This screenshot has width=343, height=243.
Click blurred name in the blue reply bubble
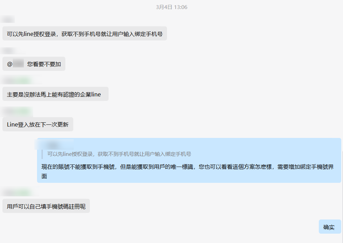(x=54, y=144)
